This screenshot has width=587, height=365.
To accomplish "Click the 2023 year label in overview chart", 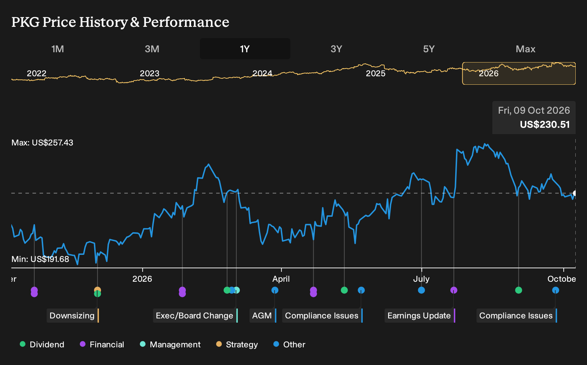I will (150, 73).
